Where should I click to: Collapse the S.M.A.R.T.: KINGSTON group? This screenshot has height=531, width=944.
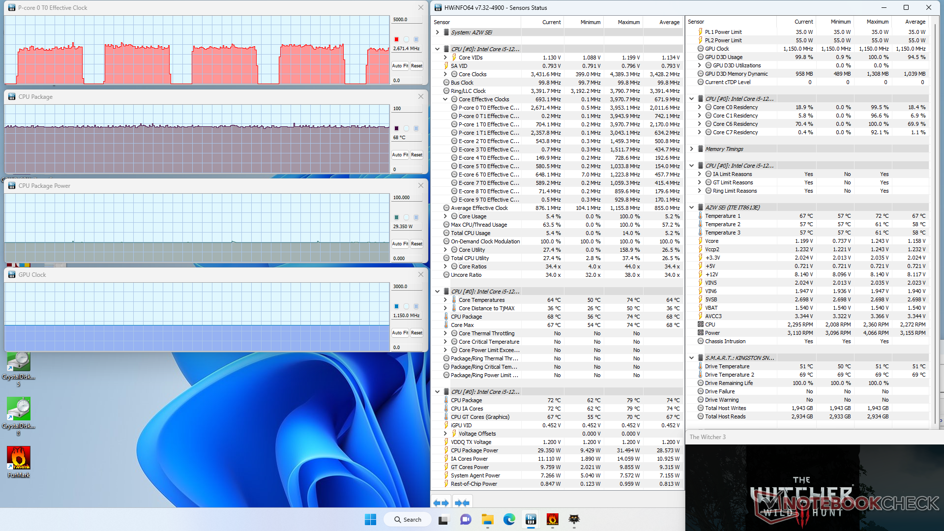click(691, 358)
